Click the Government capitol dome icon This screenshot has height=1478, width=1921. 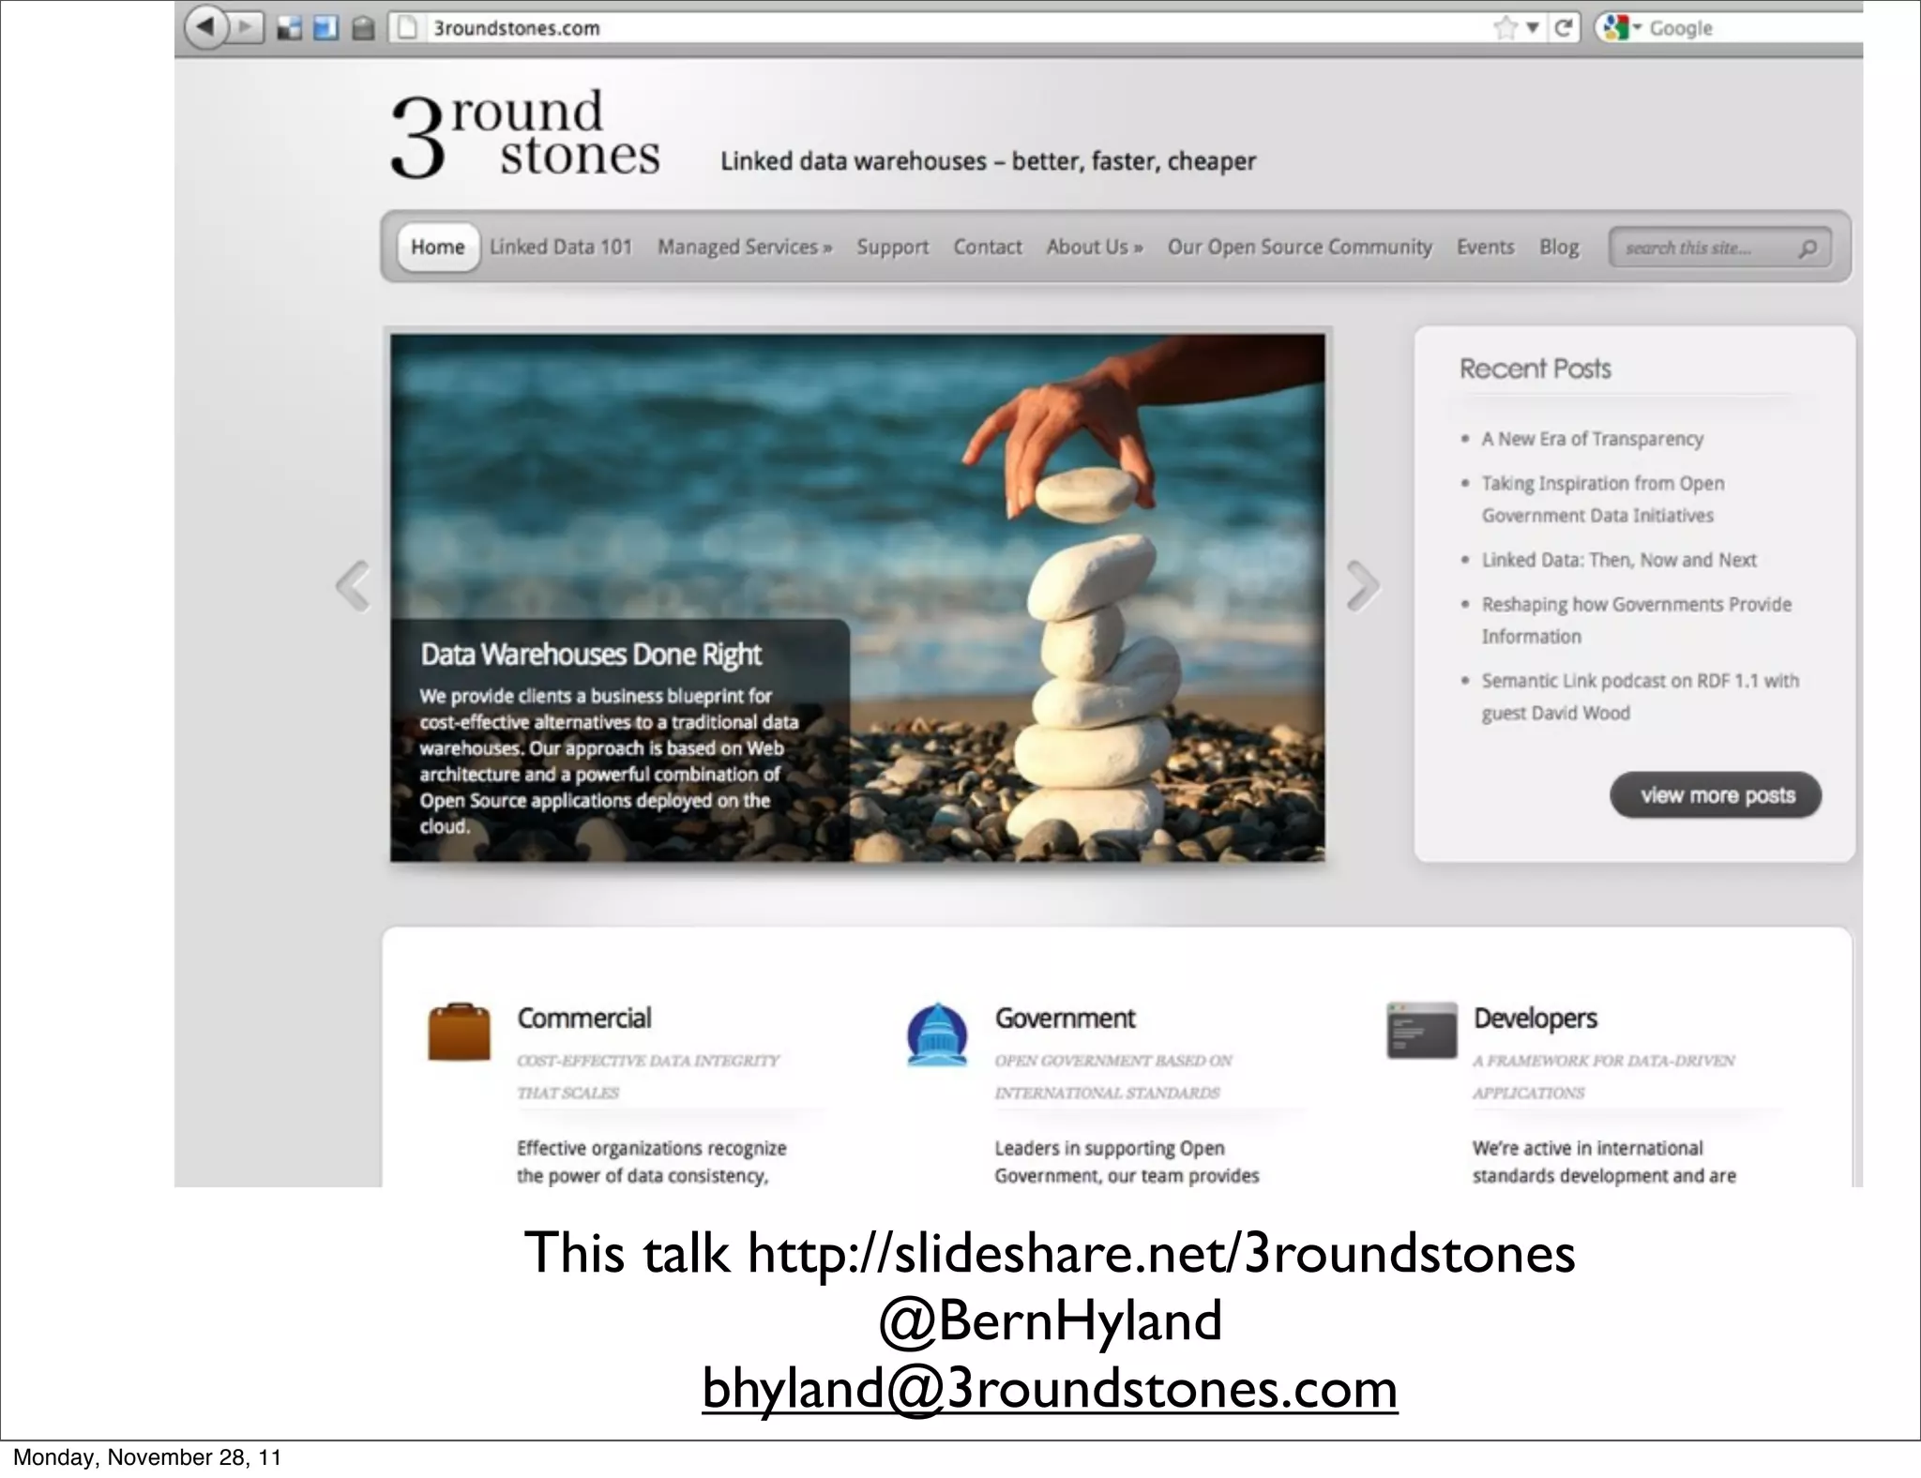(x=937, y=1033)
